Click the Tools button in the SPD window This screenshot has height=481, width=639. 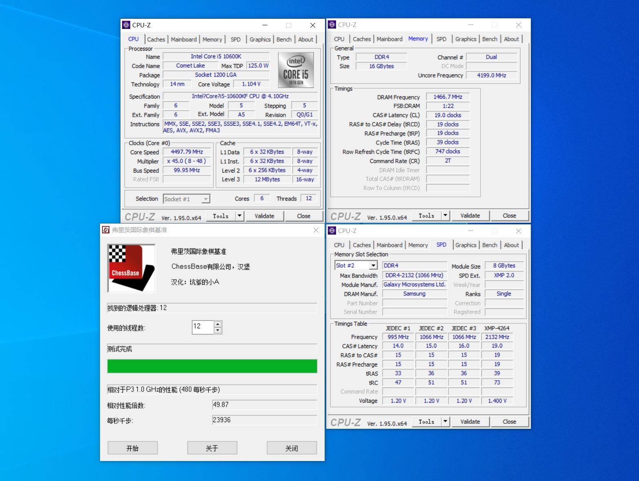point(427,421)
